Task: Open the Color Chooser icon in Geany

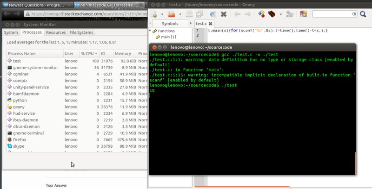Action: tap(304, 14)
